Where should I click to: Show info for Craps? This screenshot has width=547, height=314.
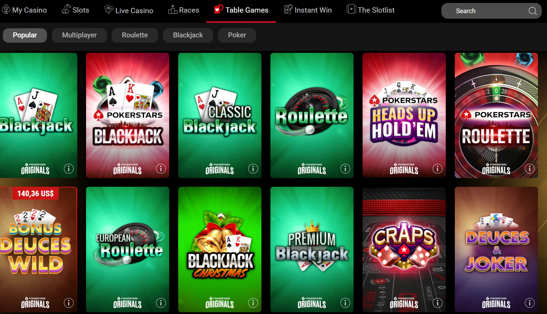point(438,303)
